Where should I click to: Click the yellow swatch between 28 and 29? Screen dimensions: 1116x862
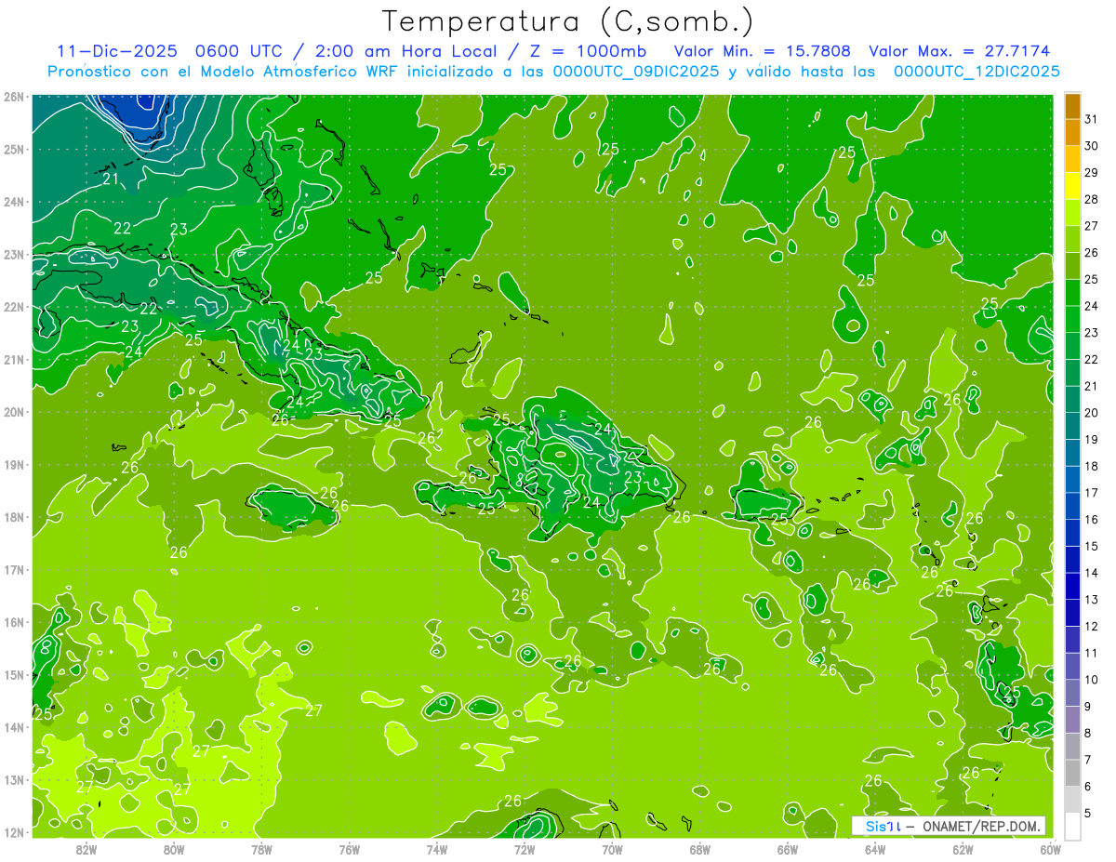click(x=1072, y=186)
